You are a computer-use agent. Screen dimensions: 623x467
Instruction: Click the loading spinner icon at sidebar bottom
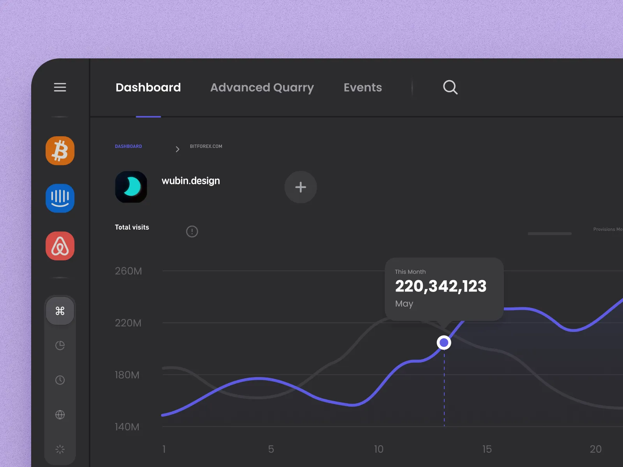[x=60, y=449]
